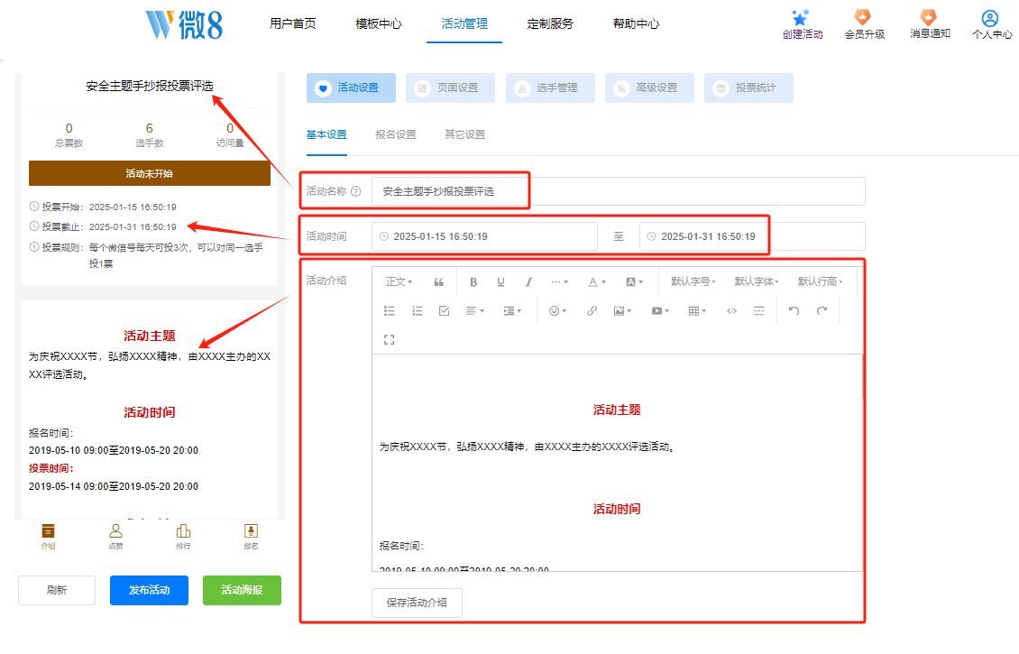Click the 活动未开始 status bar
Image resolution: width=1019 pixels, height=654 pixels.
(150, 173)
